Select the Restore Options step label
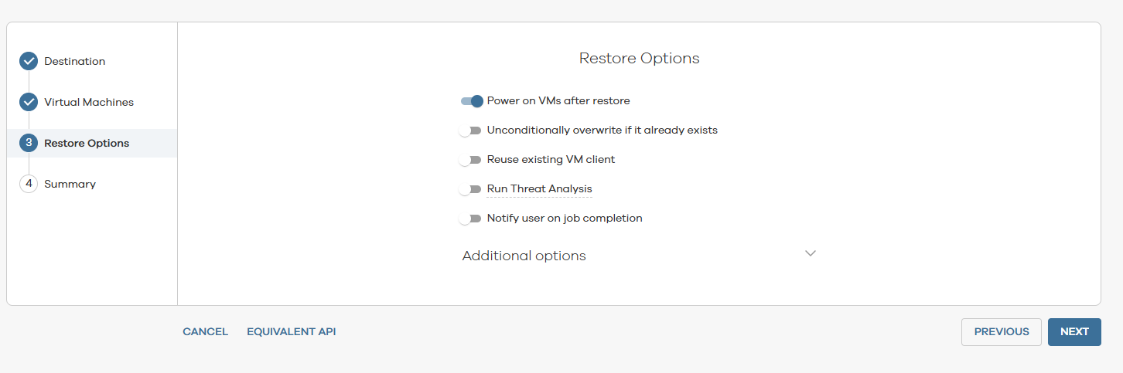 click(x=87, y=143)
